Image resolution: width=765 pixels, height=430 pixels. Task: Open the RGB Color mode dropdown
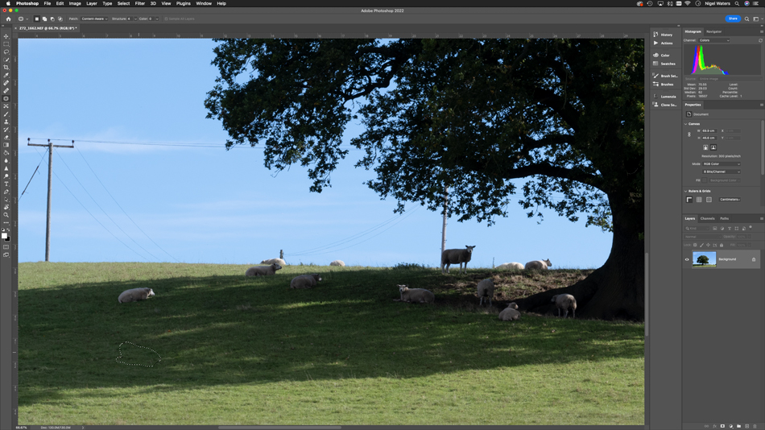pyautogui.click(x=721, y=164)
